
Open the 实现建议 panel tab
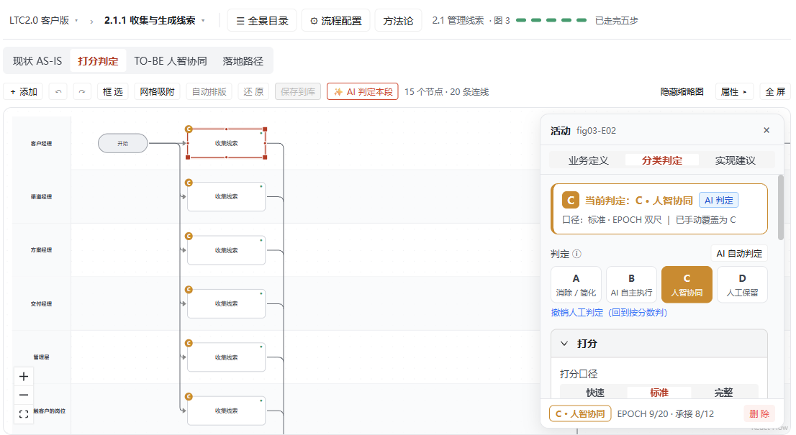735,160
